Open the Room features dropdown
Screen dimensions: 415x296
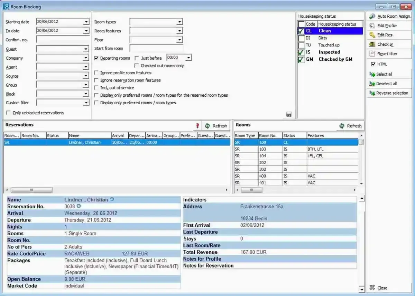(x=179, y=31)
